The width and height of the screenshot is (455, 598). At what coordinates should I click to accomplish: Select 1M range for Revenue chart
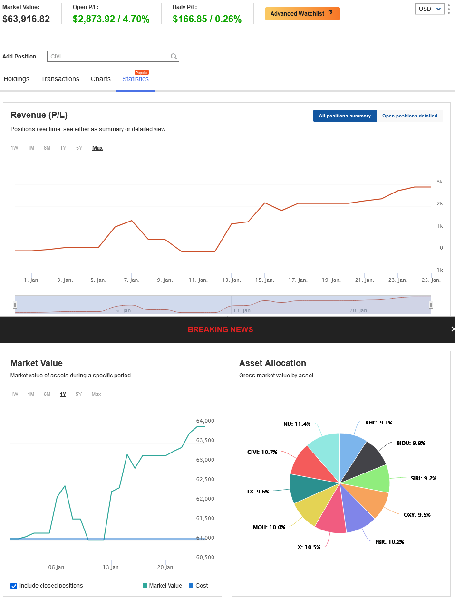31,148
